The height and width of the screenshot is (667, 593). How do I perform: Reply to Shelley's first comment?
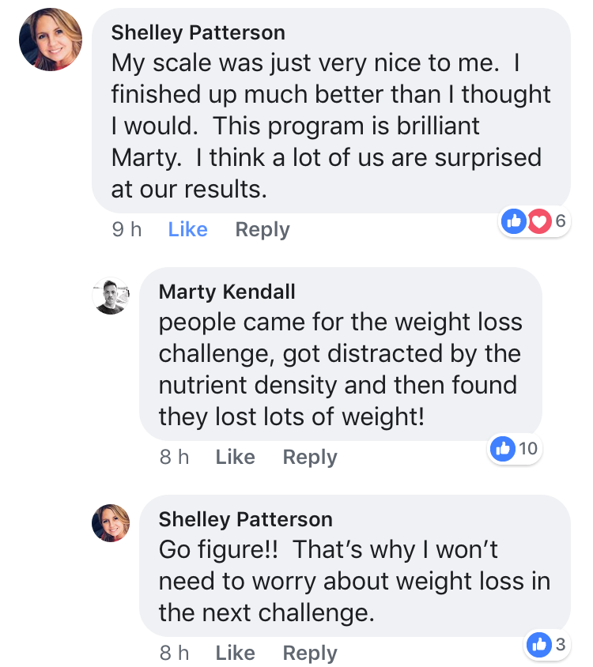coord(263,230)
